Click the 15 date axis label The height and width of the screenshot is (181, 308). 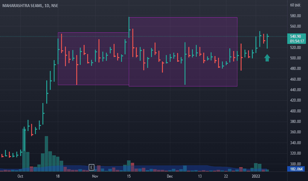click(x=129, y=176)
